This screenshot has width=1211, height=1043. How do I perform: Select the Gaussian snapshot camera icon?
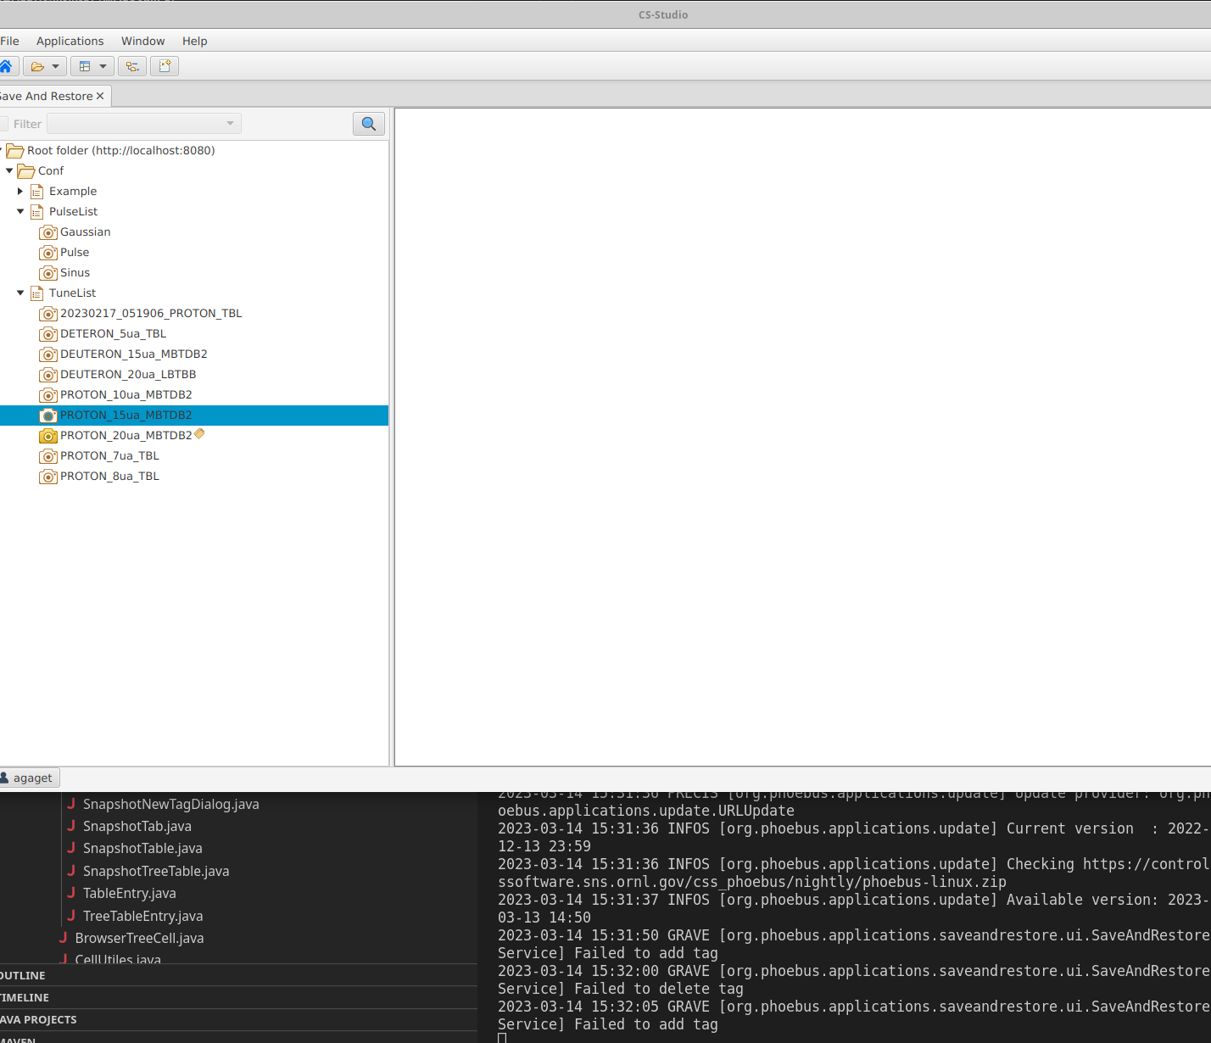[x=48, y=231]
